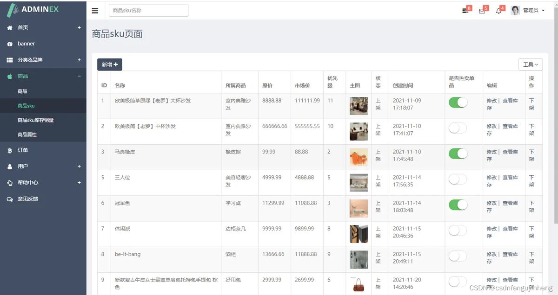Viewport: 558px width, 295px height.
Task: Enable hot-sale switch for 三人位 row
Action: tap(458, 179)
